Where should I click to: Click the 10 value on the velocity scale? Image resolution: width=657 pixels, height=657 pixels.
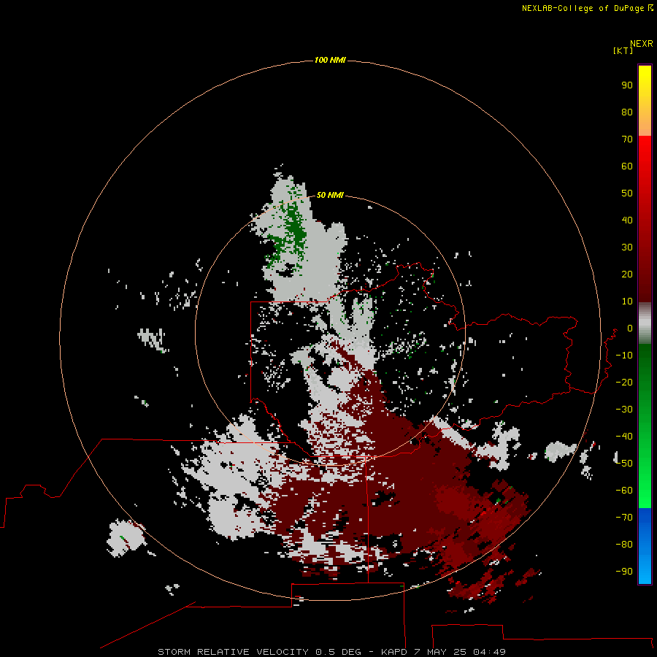[x=627, y=301]
